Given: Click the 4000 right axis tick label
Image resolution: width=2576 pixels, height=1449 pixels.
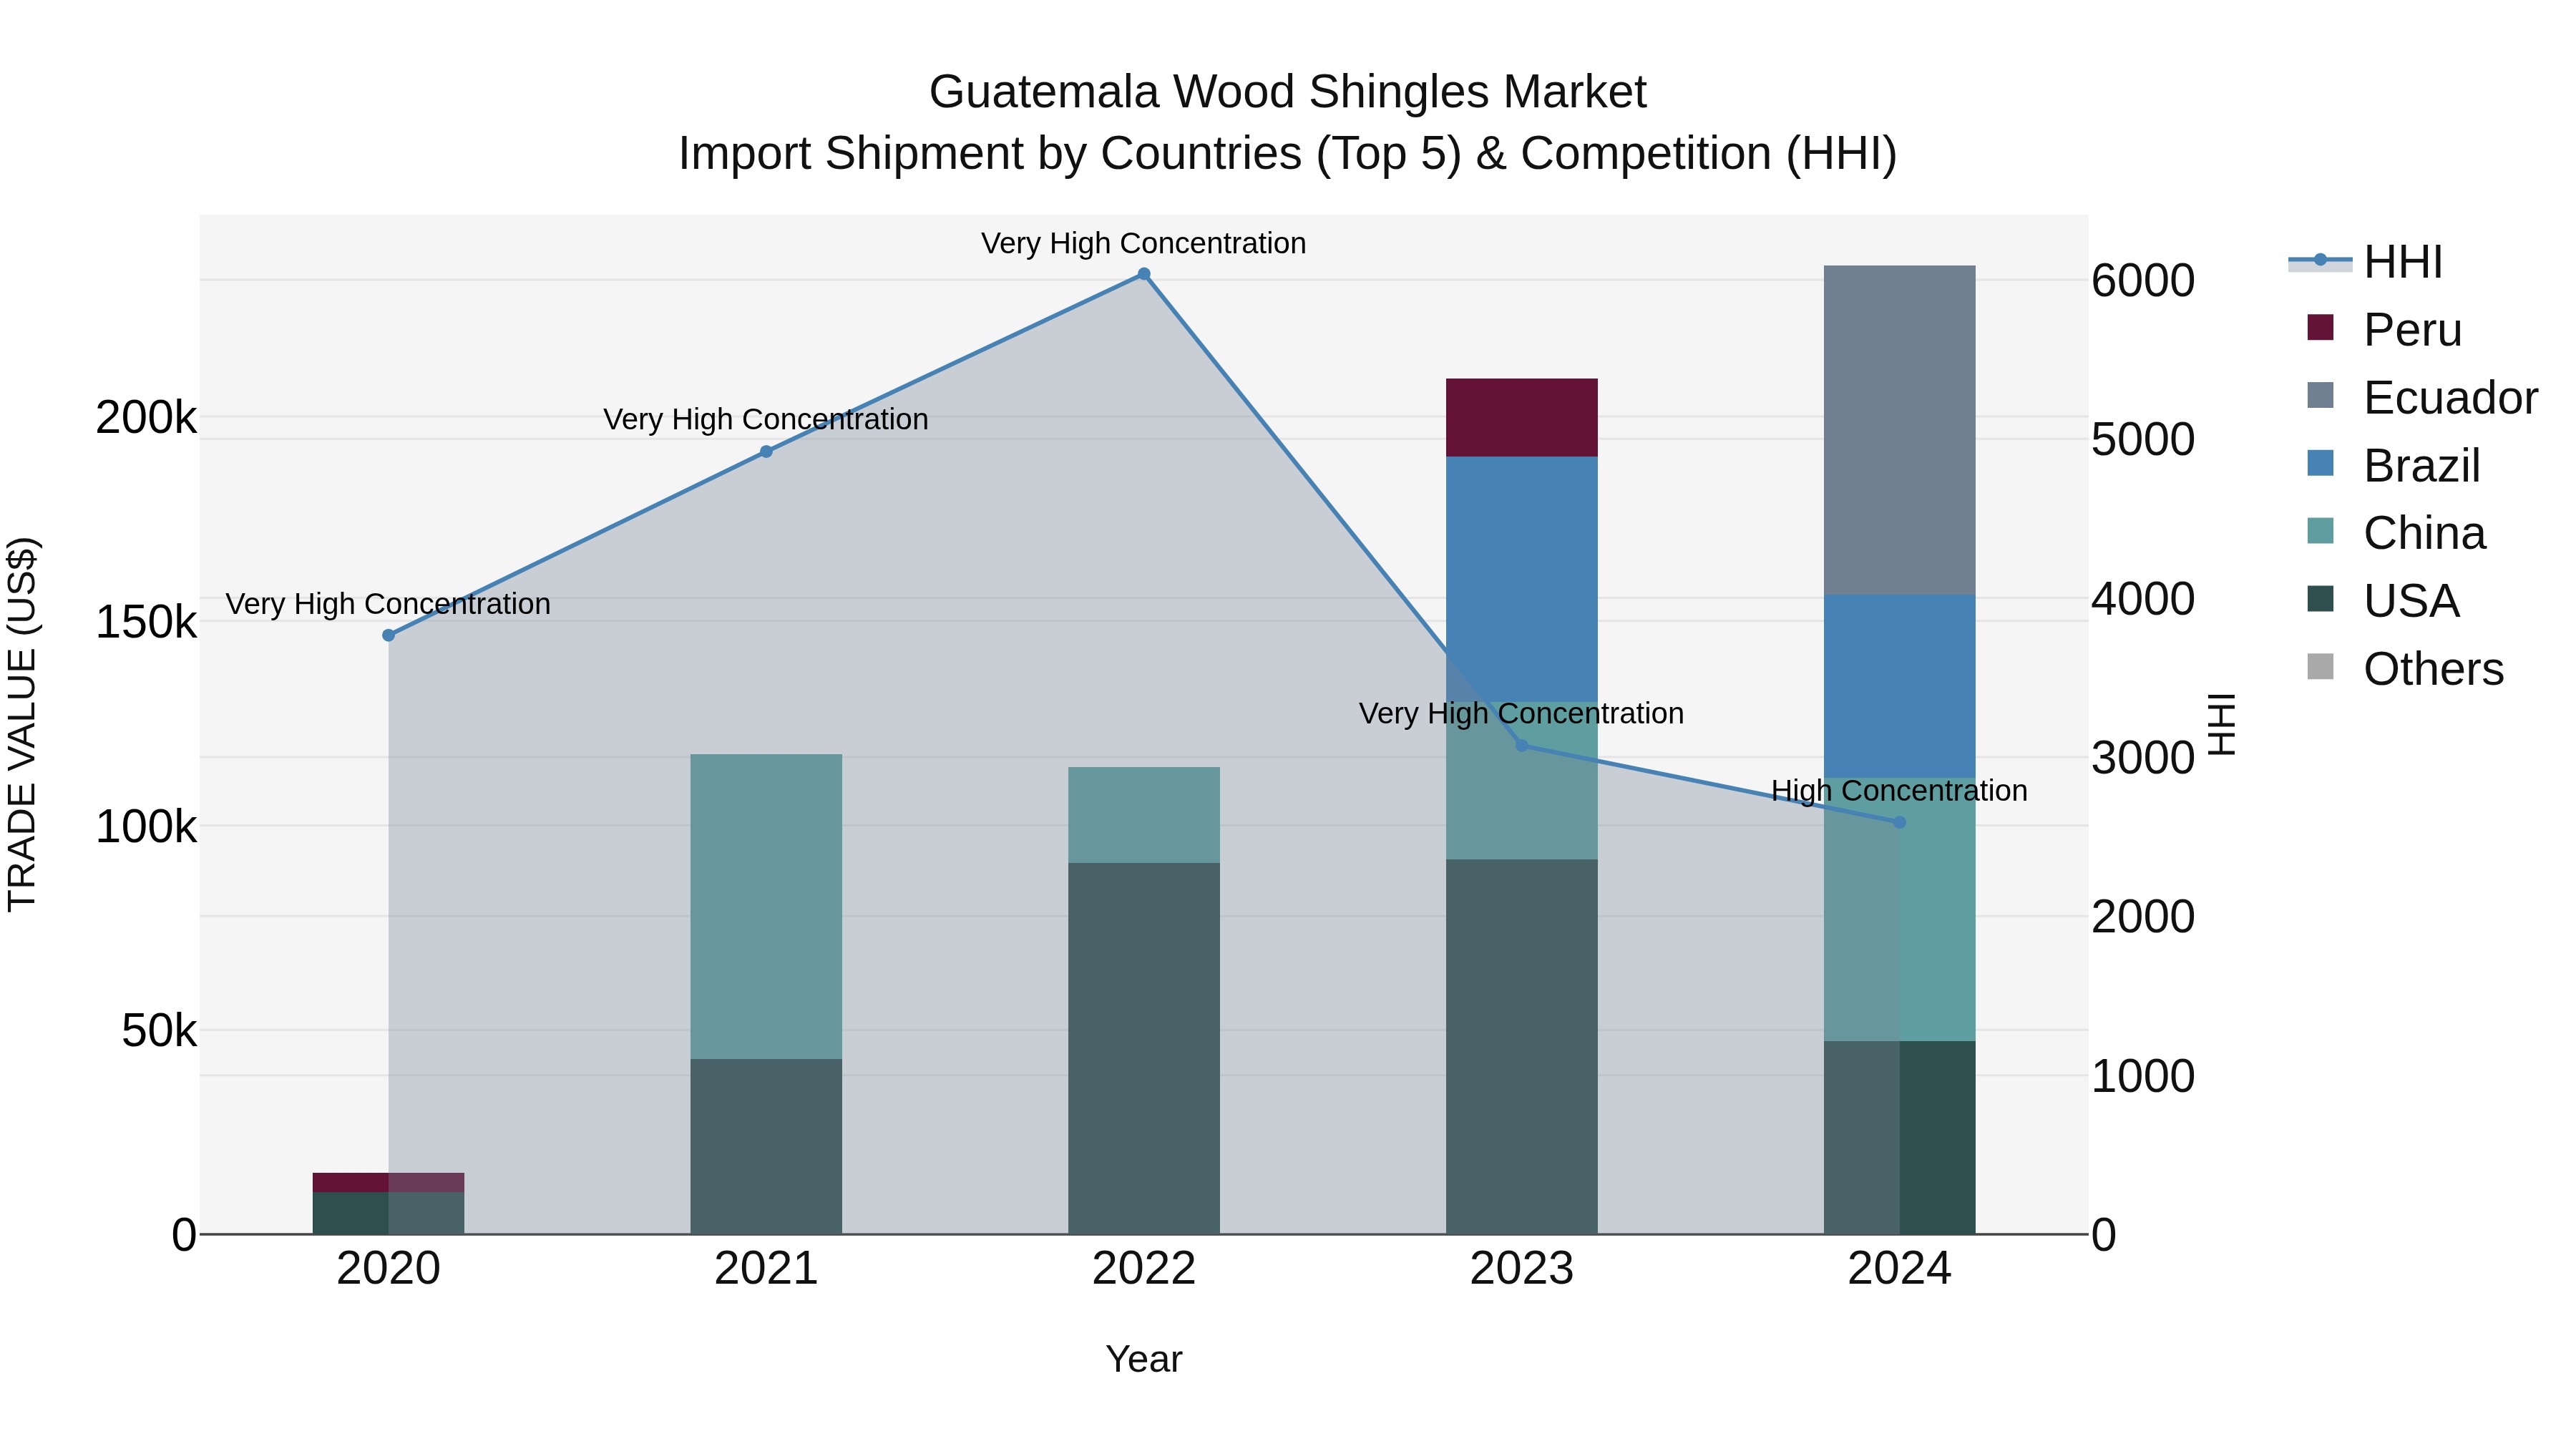Looking at the screenshot, I should 2143,599.
